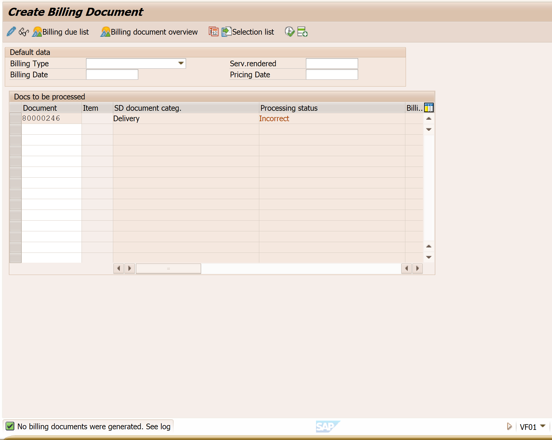Click the Incorrect processing status cell
The image size is (552, 440).
click(x=332, y=119)
